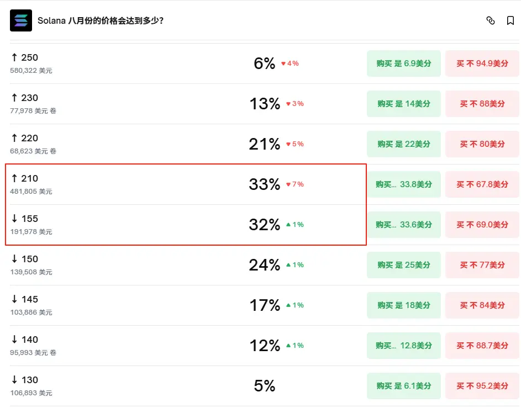Image resolution: width=521 pixels, height=408 pixels.
Task: Buy No at 95.2 cents for ↓130
Action: coord(482,386)
